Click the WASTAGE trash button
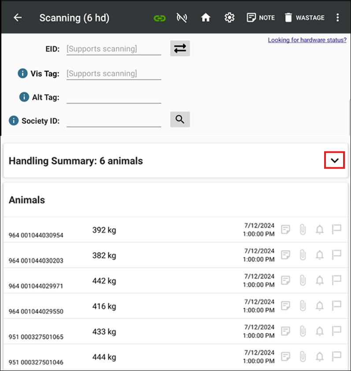Screen dimensions: 351x371 (x=304, y=18)
